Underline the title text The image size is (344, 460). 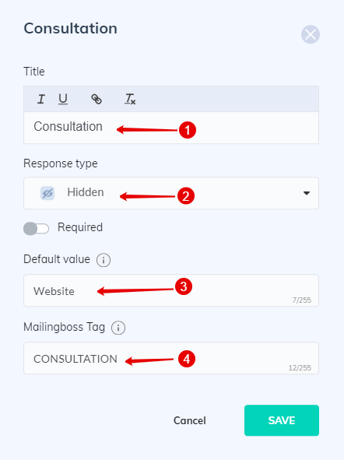tap(63, 99)
